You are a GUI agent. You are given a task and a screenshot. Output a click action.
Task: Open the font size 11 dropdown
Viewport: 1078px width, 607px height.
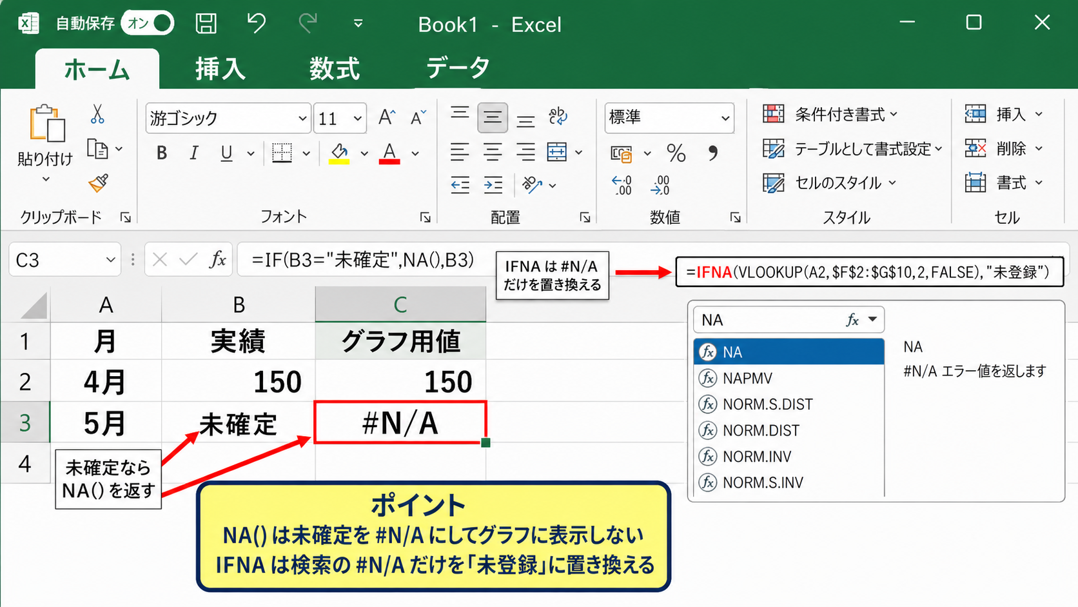tap(357, 119)
